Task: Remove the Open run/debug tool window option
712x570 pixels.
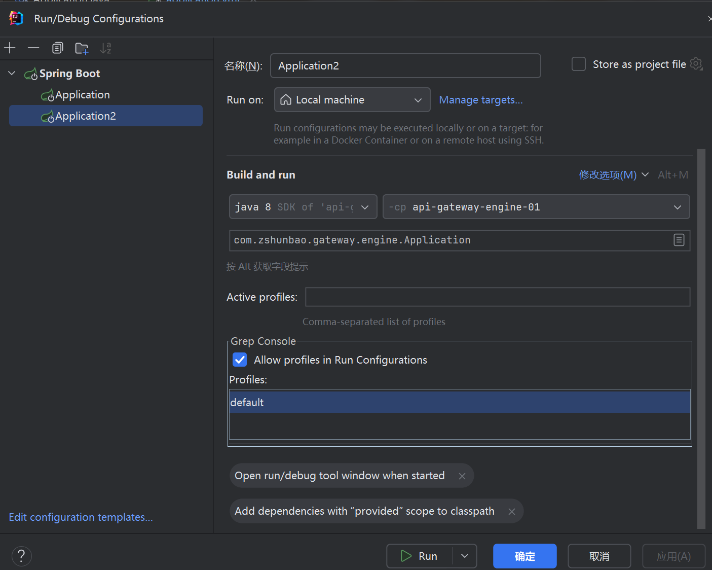Action: (462, 476)
